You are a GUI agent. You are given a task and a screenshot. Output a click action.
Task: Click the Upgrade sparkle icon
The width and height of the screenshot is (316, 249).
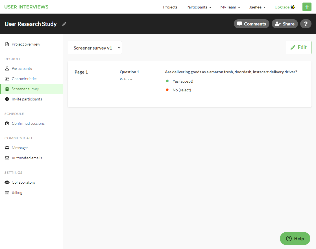tap(293, 7)
